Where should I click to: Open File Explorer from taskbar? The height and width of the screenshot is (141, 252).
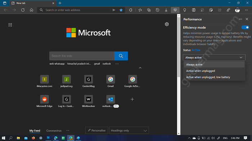point(18,138)
